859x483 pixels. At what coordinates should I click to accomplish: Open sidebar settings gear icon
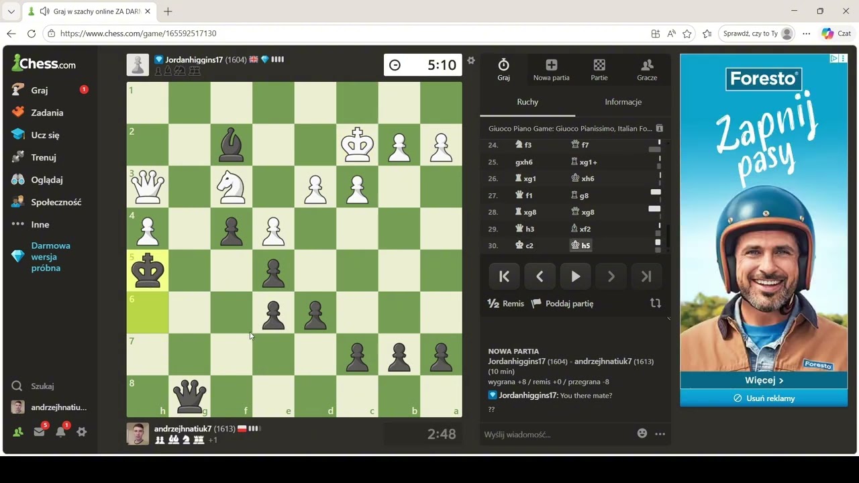(82, 432)
